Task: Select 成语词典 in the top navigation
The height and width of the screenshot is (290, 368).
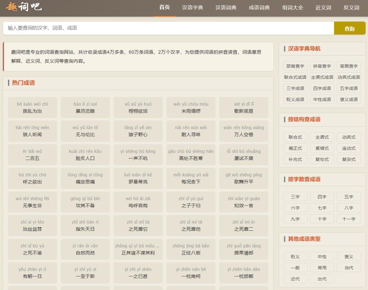Action: [x=259, y=7]
